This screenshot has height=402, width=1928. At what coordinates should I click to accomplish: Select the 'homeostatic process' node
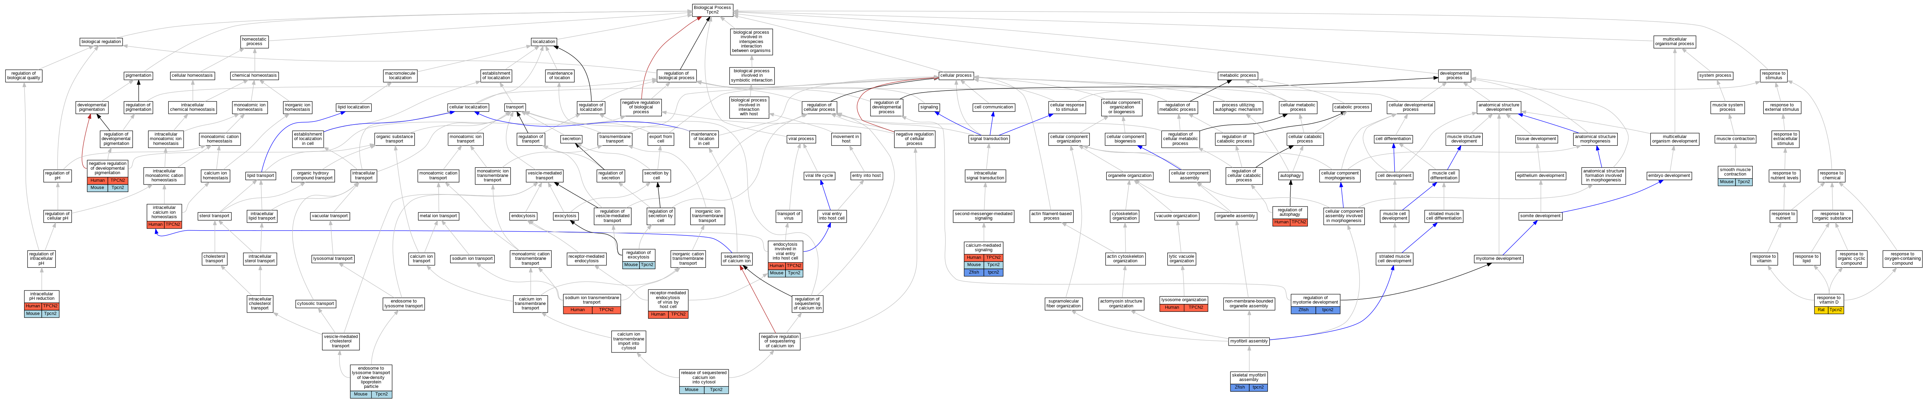point(254,42)
